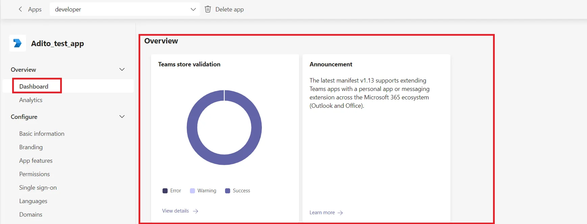Click the Overview page heading

point(161,41)
